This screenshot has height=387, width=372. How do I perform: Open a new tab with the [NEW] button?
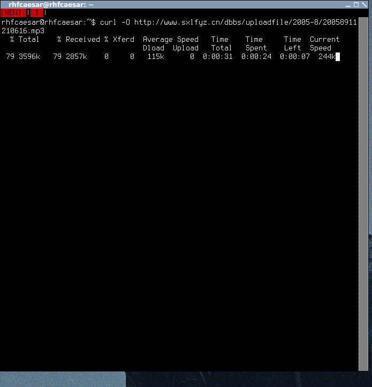[x=13, y=12]
